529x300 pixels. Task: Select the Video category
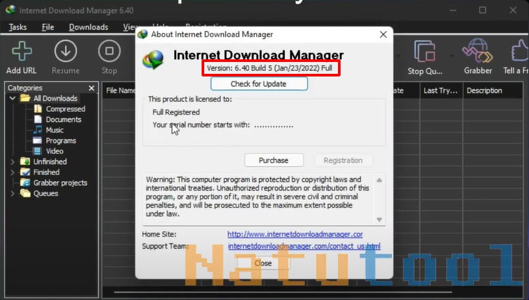pos(55,151)
